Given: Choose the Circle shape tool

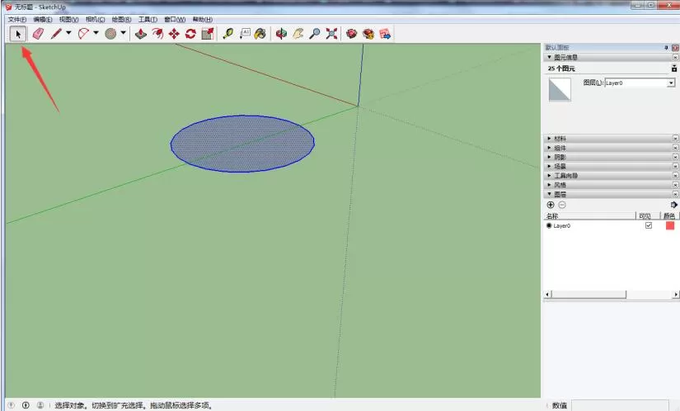Looking at the screenshot, I should (x=110, y=34).
